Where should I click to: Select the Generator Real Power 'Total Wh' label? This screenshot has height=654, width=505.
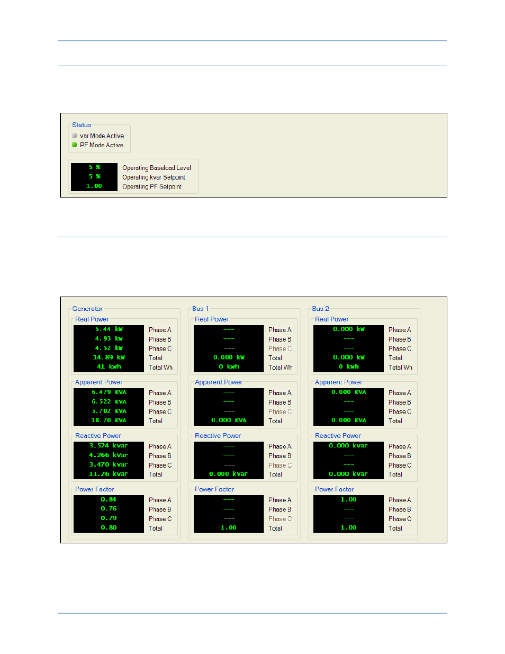(x=160, y=368)
